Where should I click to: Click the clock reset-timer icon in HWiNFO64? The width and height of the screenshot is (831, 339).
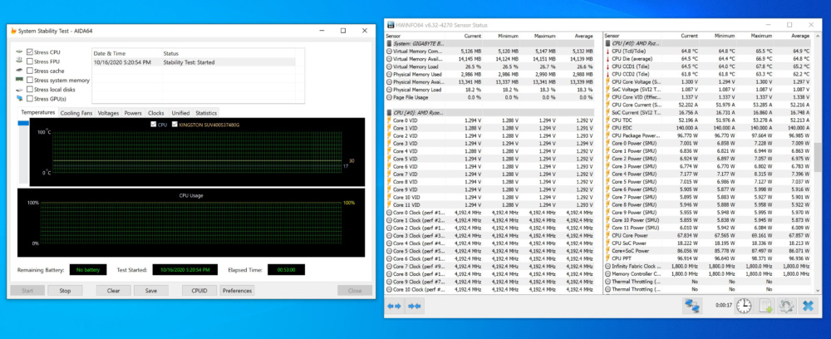point(744,306)
